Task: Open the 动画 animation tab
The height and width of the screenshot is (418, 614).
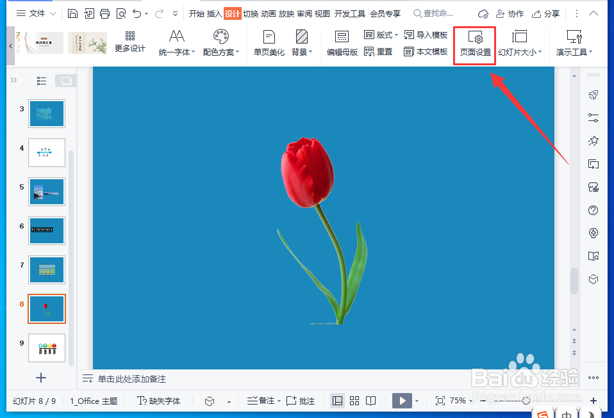Action: (x=269, y=13)
